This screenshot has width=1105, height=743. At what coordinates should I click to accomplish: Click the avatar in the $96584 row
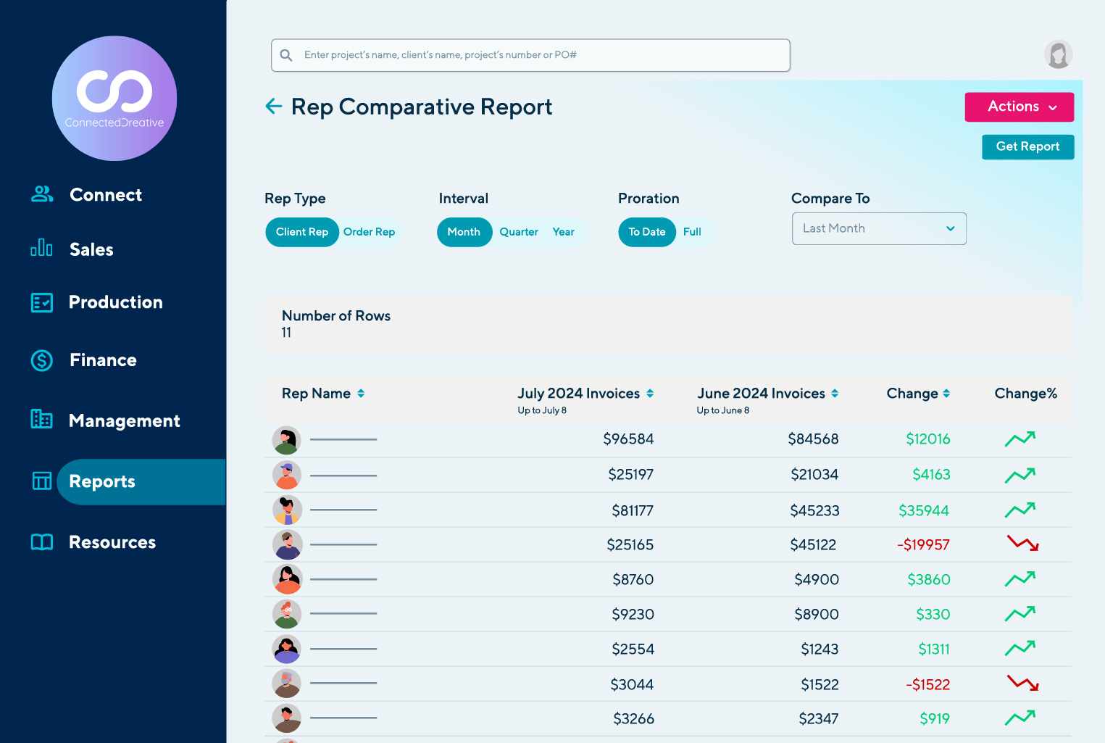coord(287,440)
